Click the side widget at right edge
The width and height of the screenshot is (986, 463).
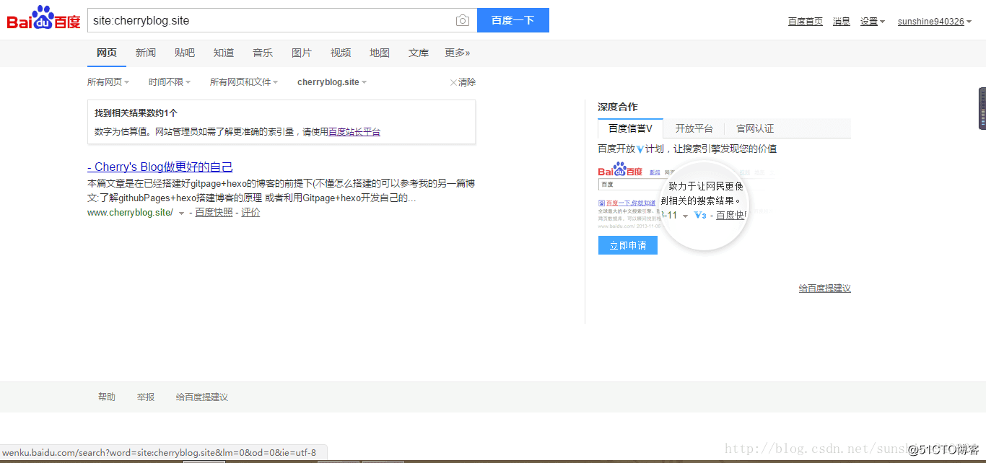pos(982,108)
